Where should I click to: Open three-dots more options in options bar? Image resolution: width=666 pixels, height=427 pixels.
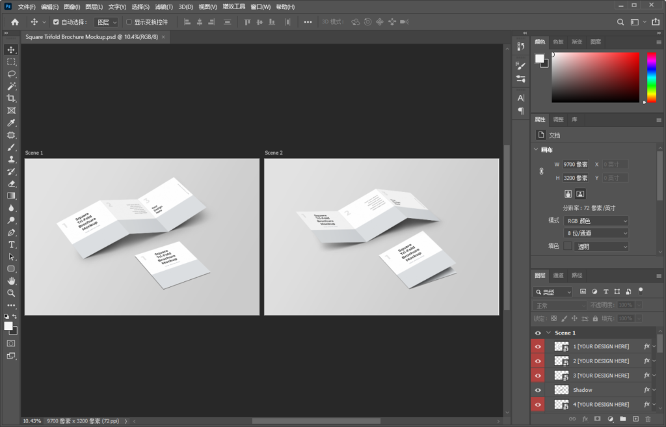(308, 22)
